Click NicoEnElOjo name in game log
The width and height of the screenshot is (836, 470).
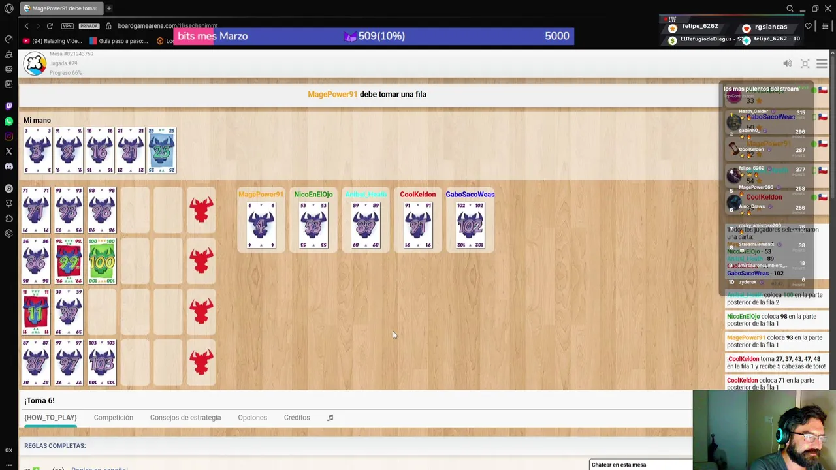point(743,317)
